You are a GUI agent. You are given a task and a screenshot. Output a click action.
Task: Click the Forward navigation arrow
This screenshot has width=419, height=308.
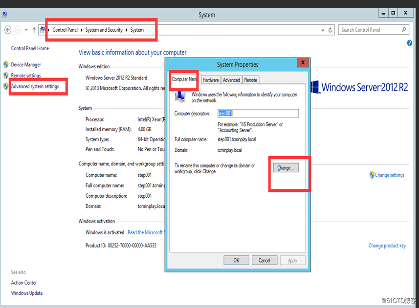[x=18, y=30]
